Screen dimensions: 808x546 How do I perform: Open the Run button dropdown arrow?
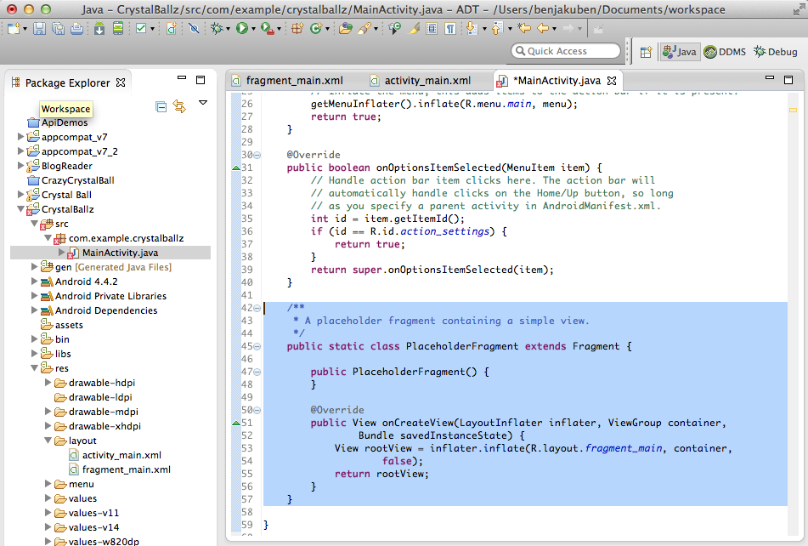(x=253, y=29)
